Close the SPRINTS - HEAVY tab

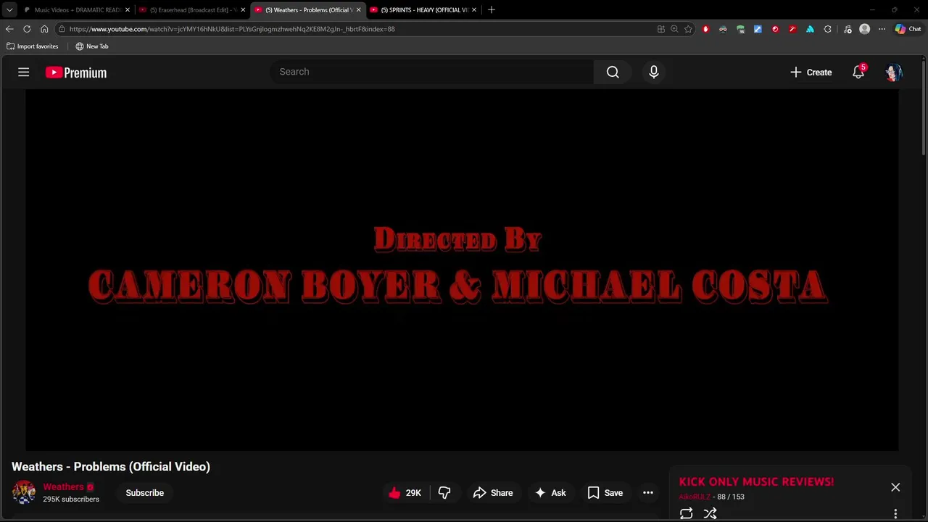coord(474,9)
